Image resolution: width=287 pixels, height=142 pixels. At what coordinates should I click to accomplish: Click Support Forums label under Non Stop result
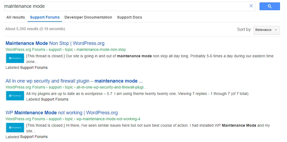point(34,68)
